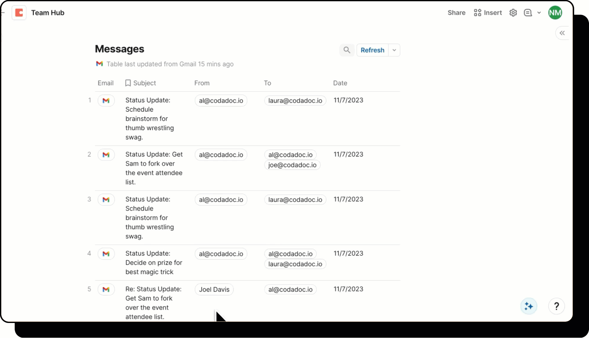This screenshot has height=338, width=589.
Task: Click row 4 subject about magic trick prize
Action: coord(154,263)
